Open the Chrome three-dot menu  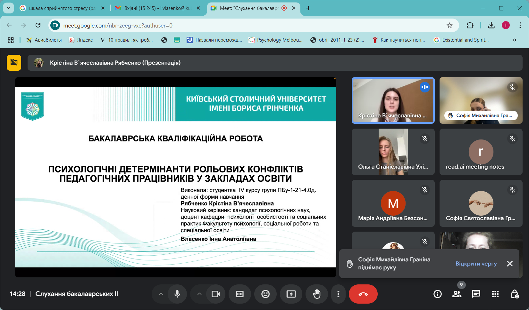tap(520, 25)
